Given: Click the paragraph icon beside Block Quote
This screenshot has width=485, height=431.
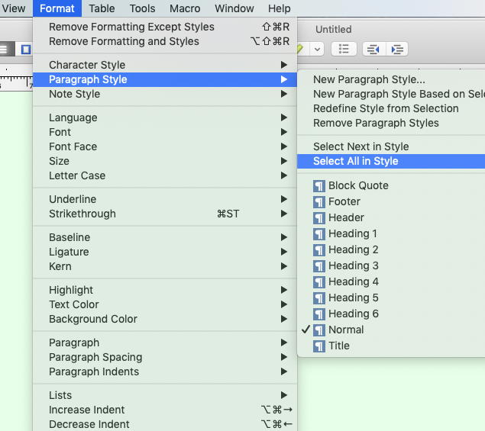Looking at the screenshot, I should (319, 186).
